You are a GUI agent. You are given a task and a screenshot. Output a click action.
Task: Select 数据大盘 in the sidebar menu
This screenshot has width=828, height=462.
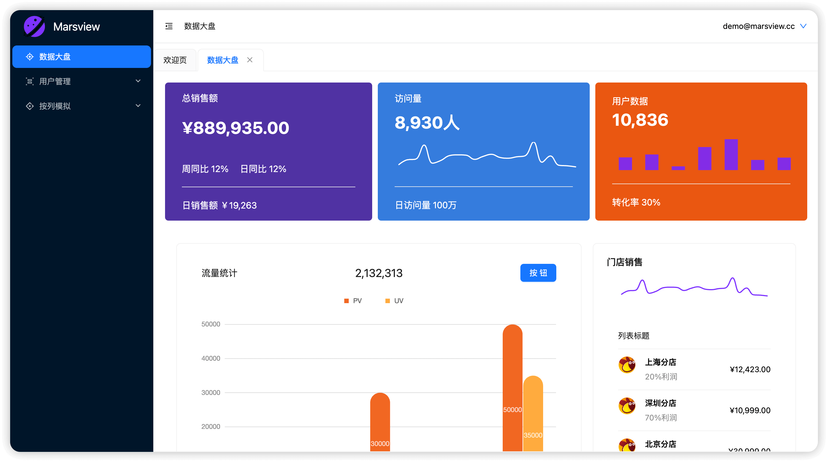(82, 57)
